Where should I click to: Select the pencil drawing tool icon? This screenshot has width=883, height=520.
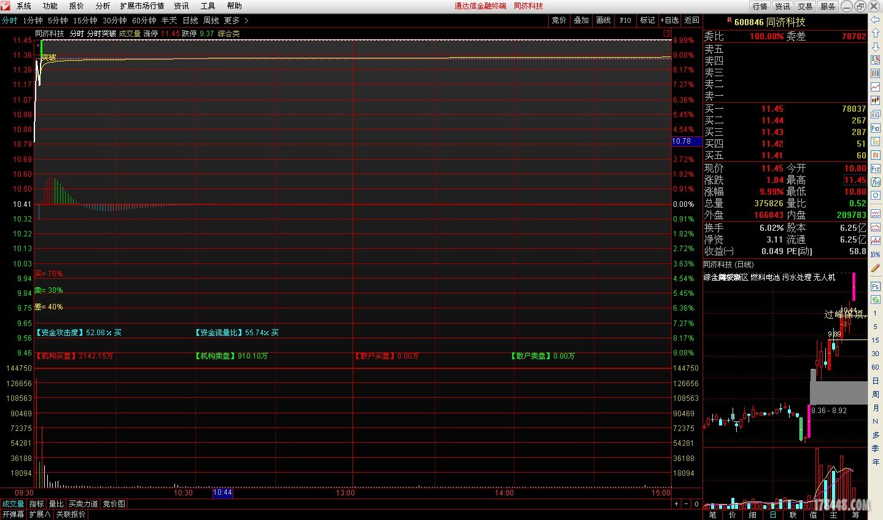click(876, 268)
